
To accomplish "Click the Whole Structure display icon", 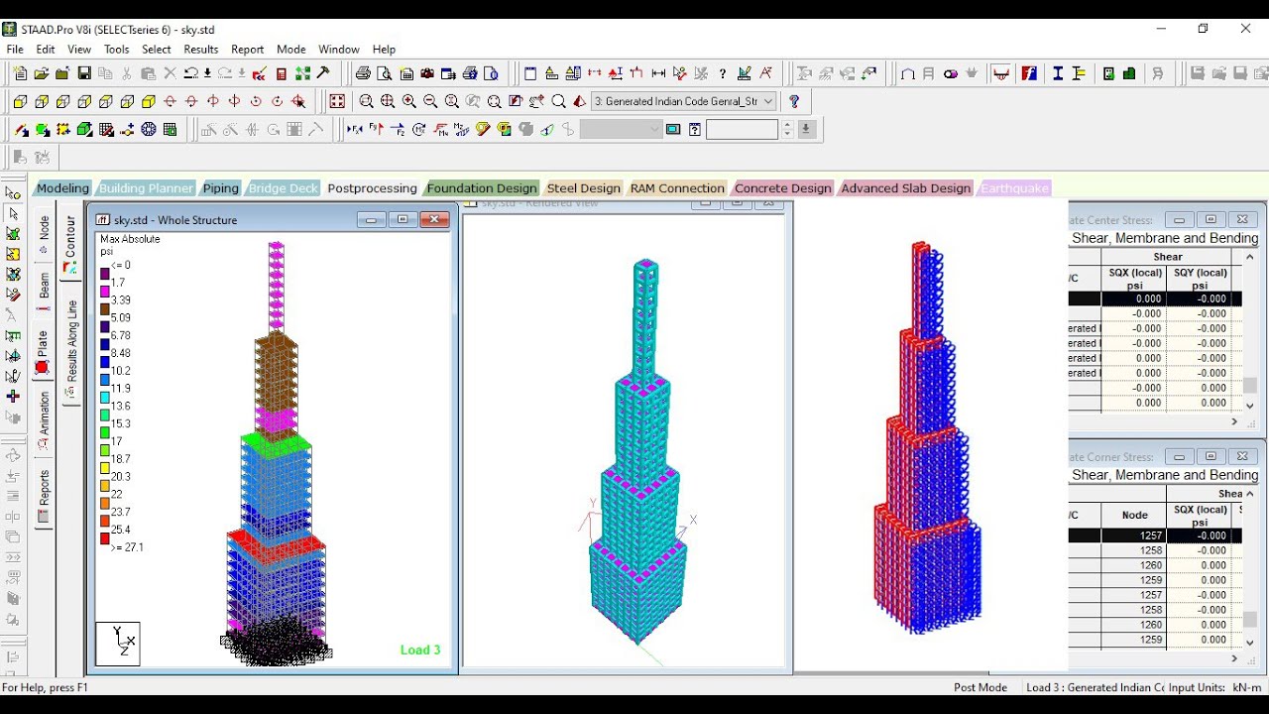I will coord(337,101).
